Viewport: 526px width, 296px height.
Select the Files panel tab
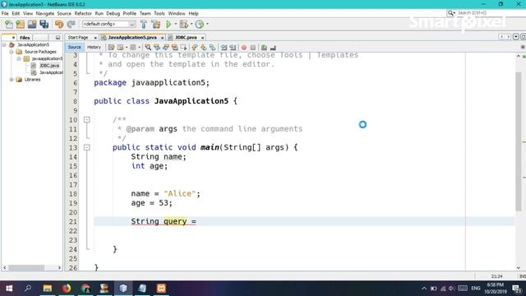pos(25,38)
